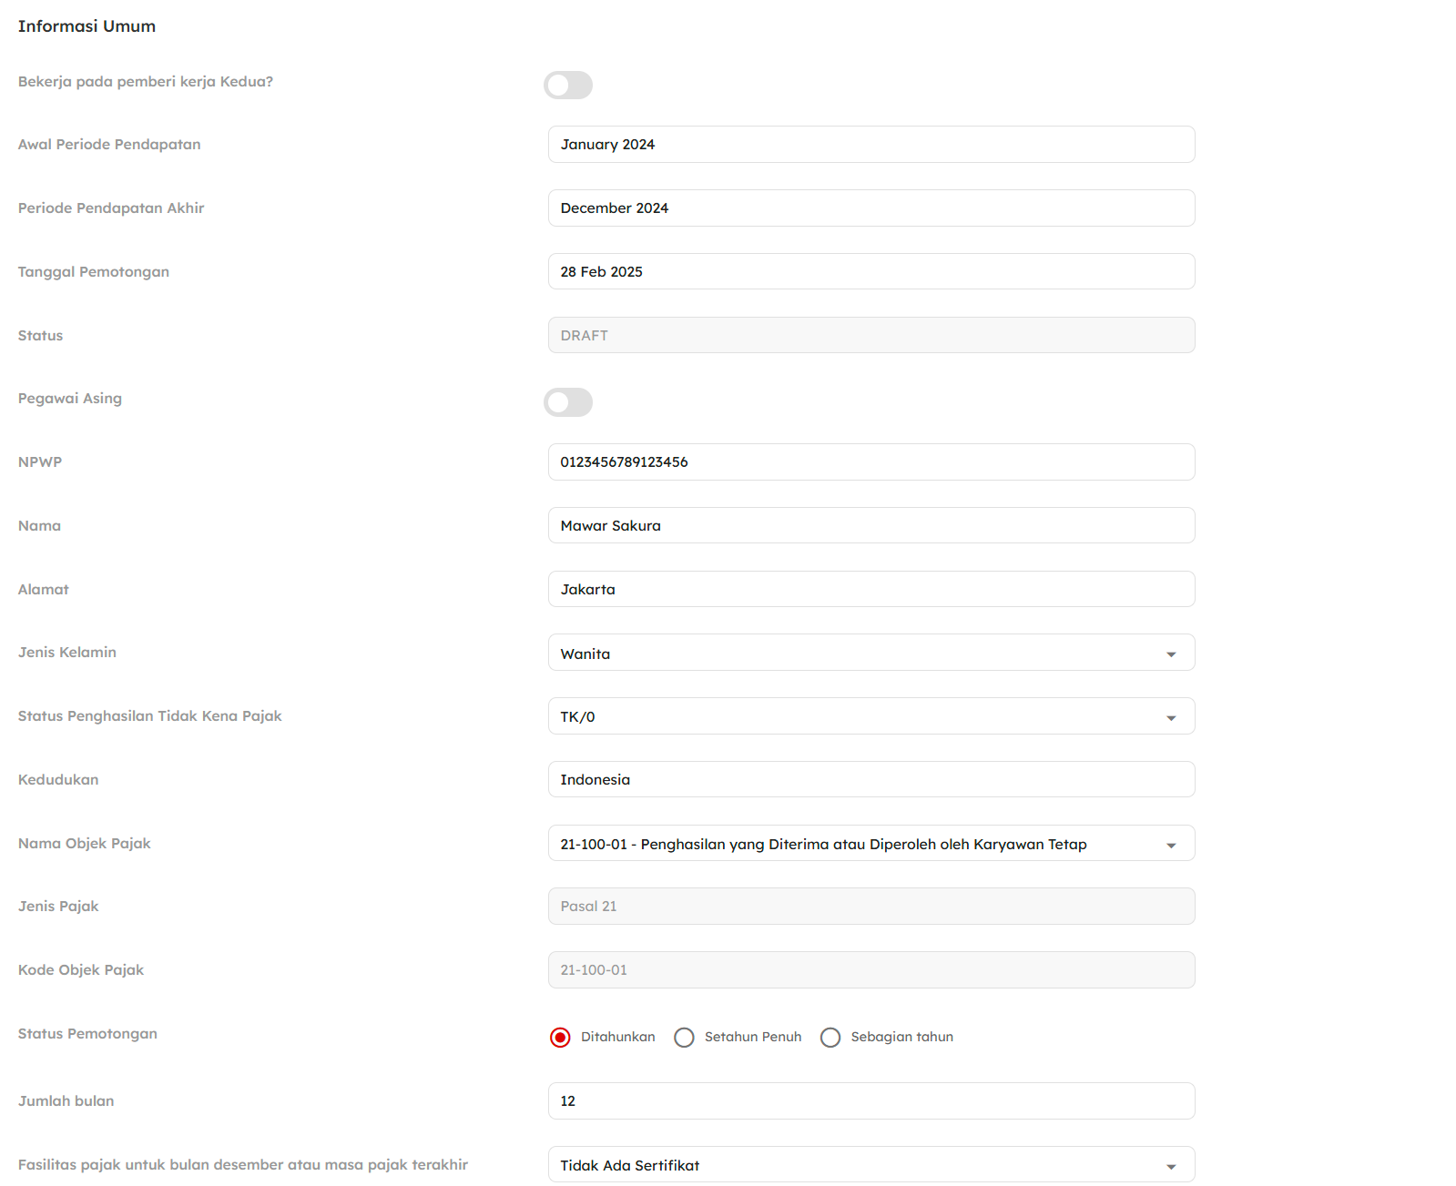Open the Nama Objek Pajak dropdown
1456x1186 pixels.
[871, 844]
